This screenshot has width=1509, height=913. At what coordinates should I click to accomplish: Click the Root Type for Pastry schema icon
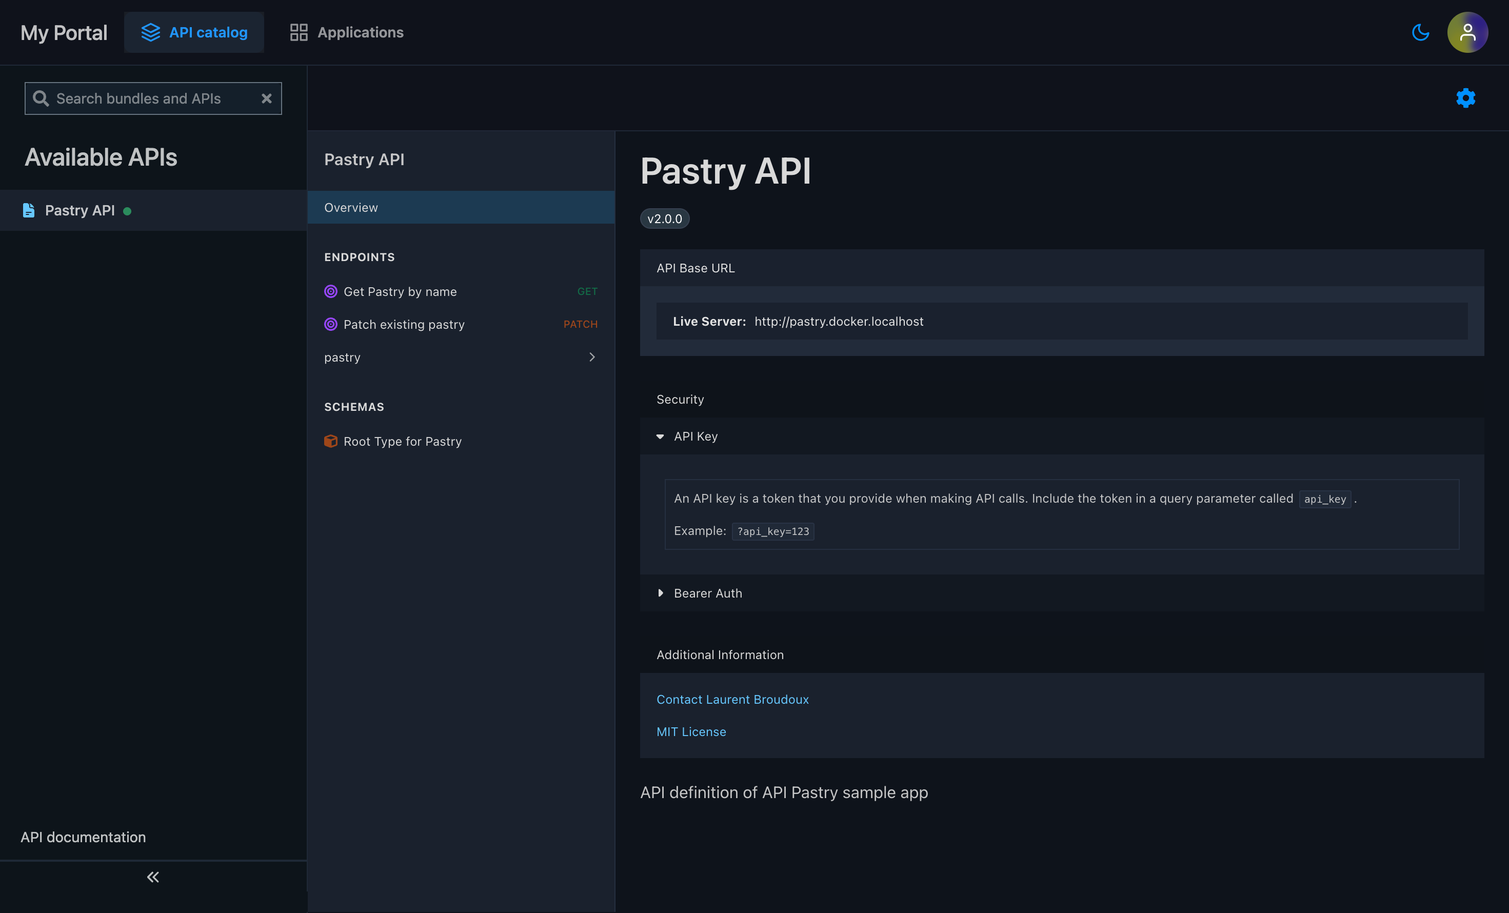coord(331,442)
